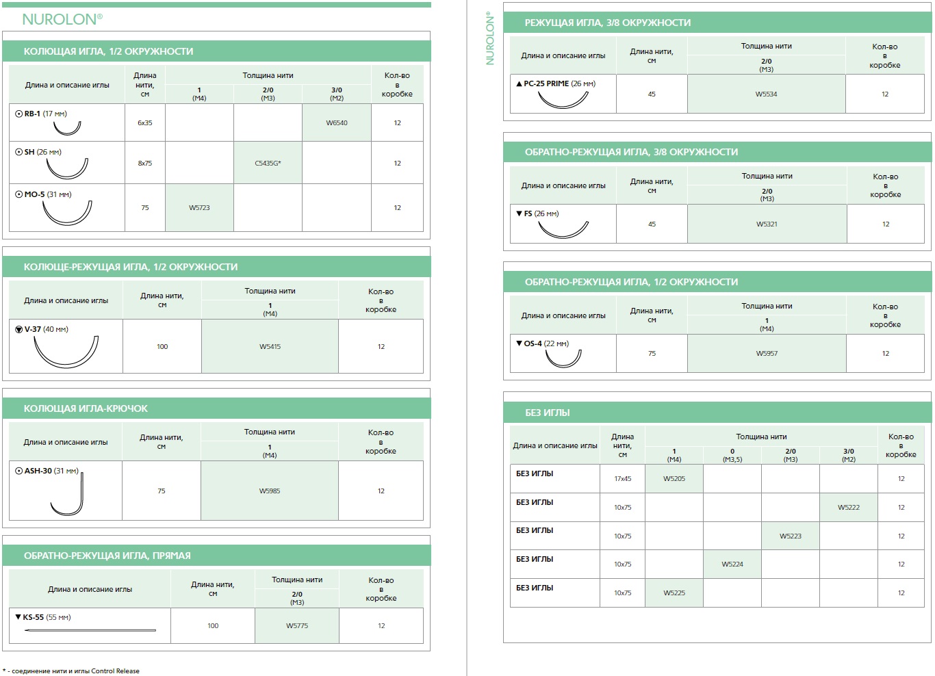Screen dimensions: 935x676
Task: Select the PC-25 PRIME needle drawing
Action: 563,99
